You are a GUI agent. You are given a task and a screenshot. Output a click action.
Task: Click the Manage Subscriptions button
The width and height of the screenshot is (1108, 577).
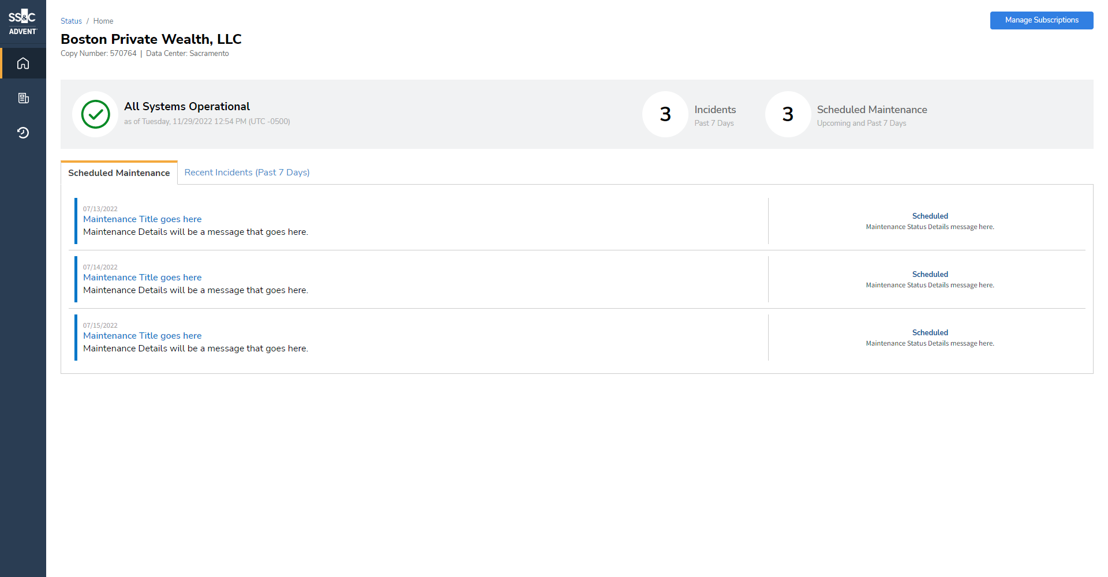pyautogui.click(x=1042, y=20)
